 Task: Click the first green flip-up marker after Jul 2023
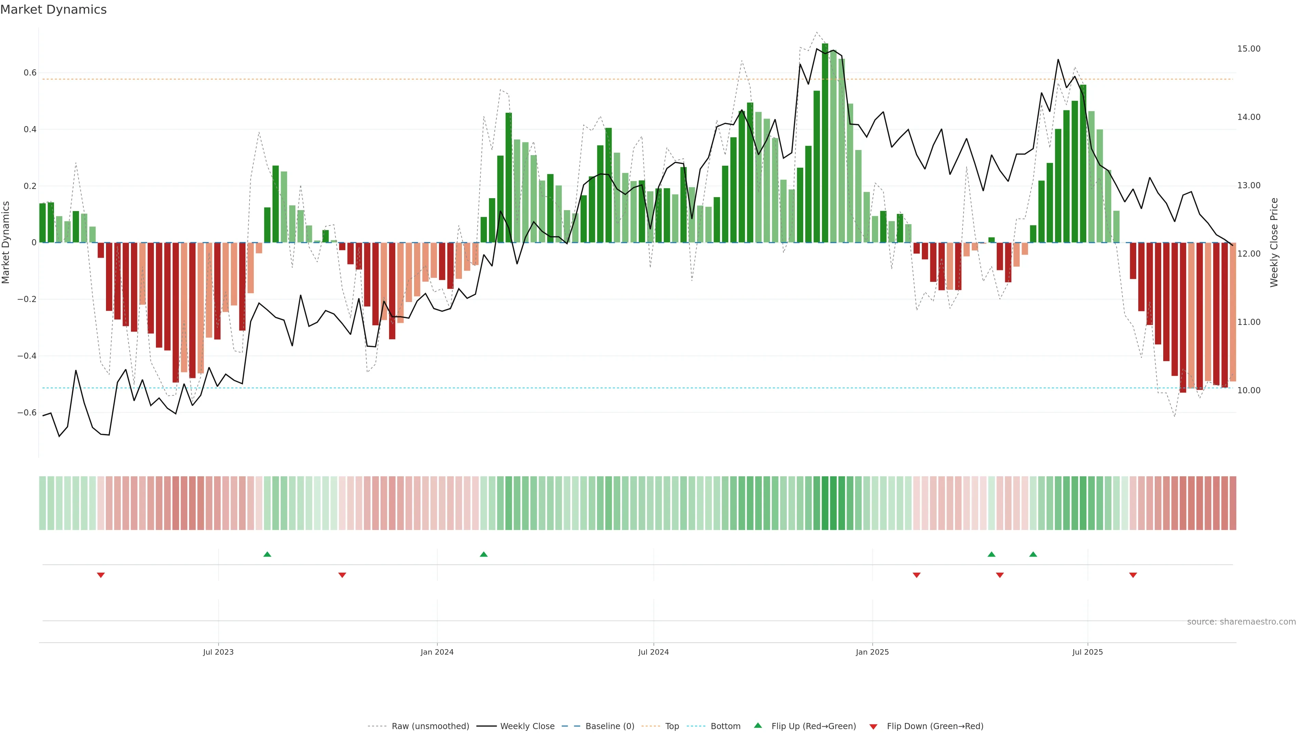point(267,554)
